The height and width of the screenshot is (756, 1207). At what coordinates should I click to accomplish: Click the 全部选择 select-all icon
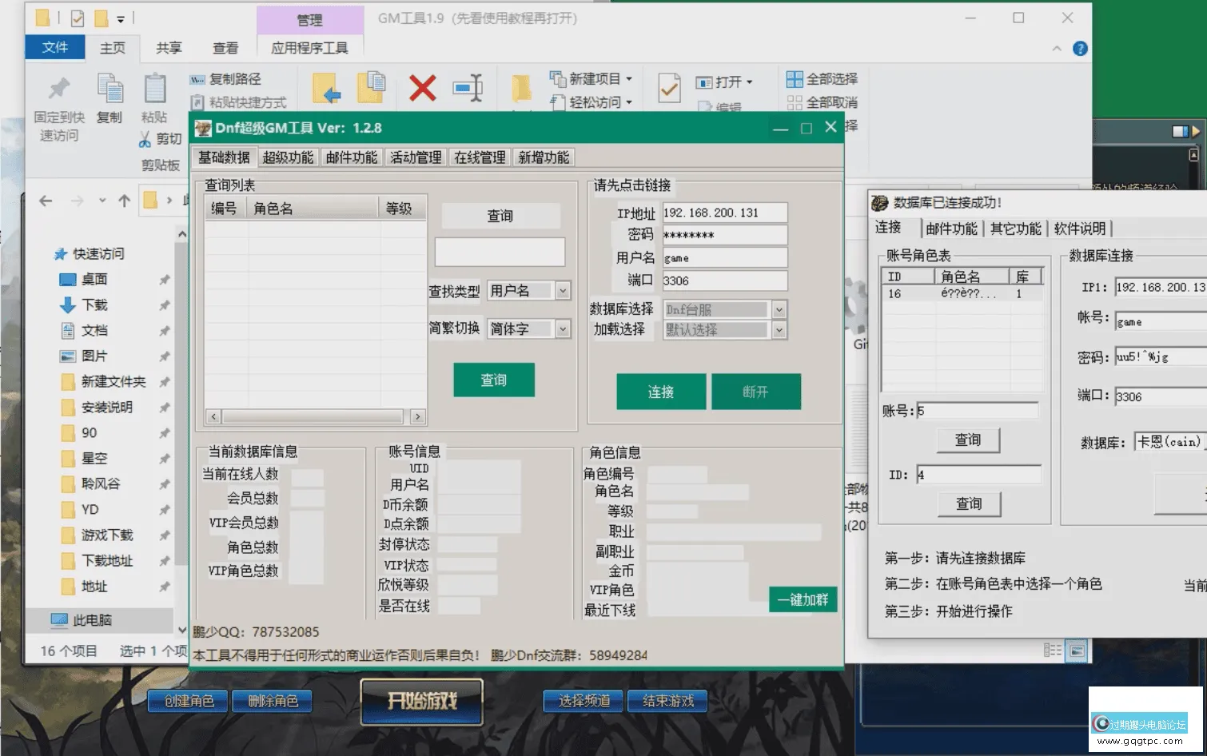point(795,78)
